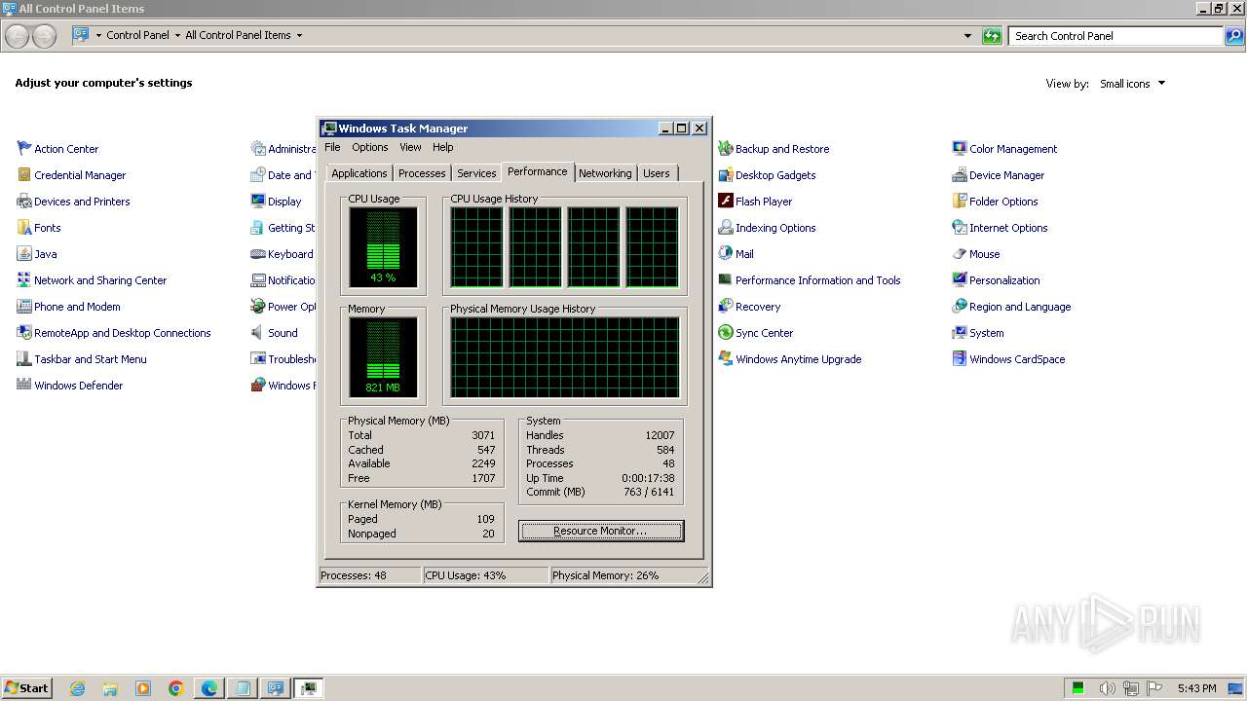1247x701 pixels.
Task: Open Task Manager Options menu
Action: click(x=370, y=147)
